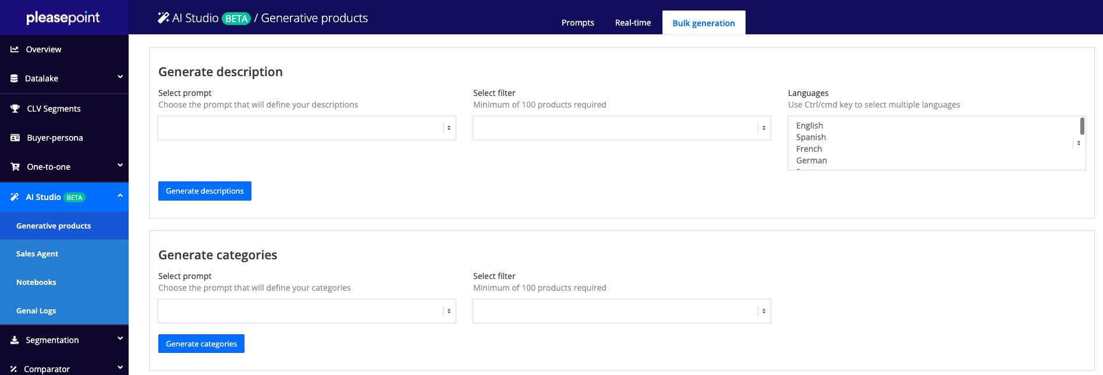Click the One-to-one shopping cart icon
Viewport: 1103px width, 375px height.
click(x=15, y=167)
